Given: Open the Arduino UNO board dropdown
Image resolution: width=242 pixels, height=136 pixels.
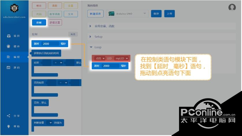Looking at the screenshot, I should pos(127,14).
